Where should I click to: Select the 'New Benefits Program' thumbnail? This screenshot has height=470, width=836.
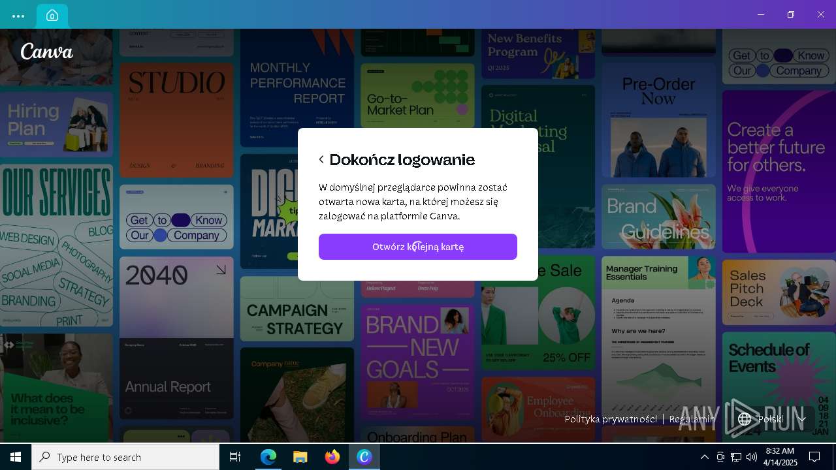click(x=538, y=54)
